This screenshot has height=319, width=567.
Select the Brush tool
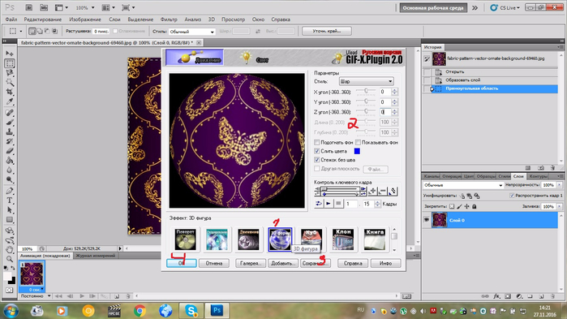click(x=10, y=123)
